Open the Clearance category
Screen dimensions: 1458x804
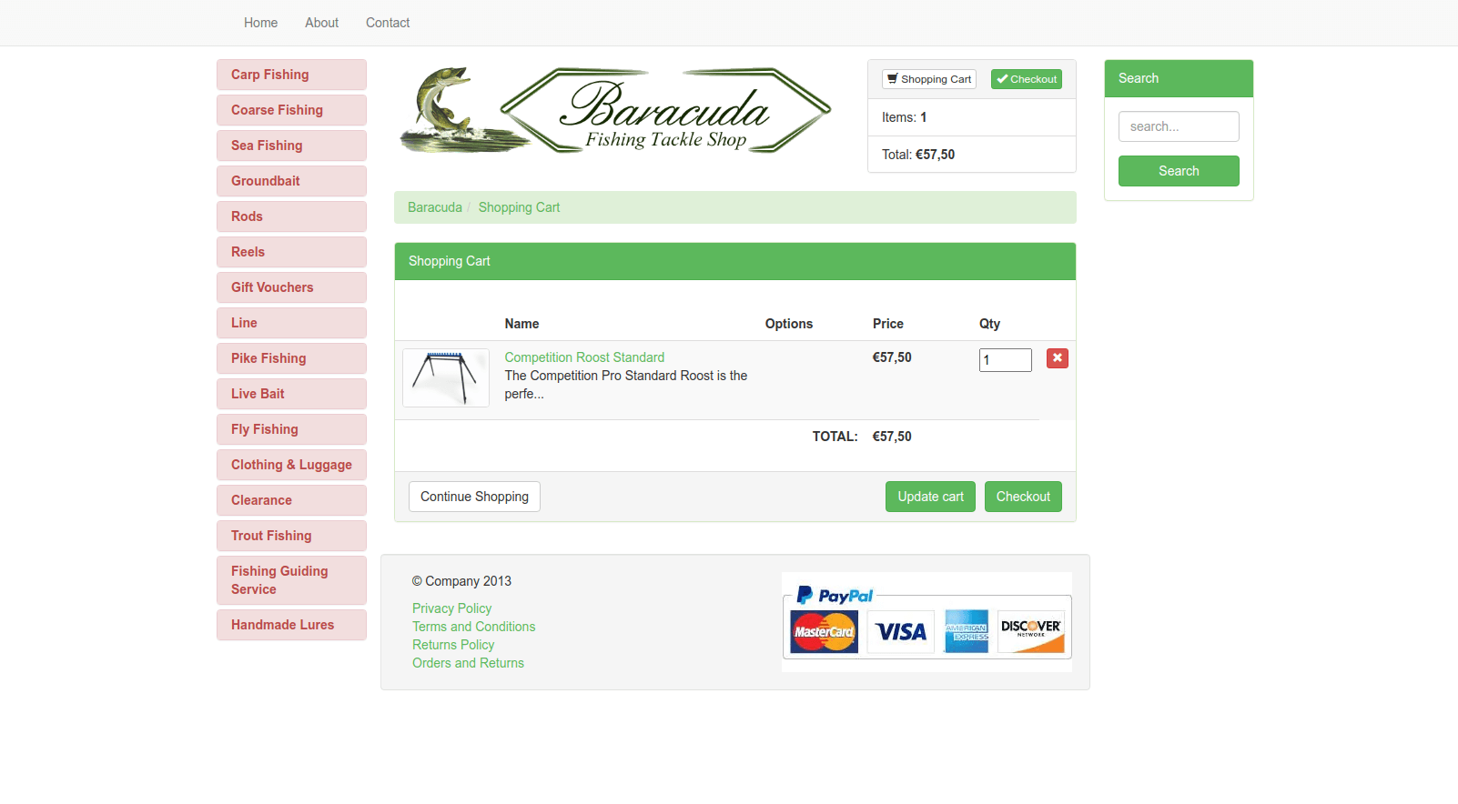tap(291, 500)
